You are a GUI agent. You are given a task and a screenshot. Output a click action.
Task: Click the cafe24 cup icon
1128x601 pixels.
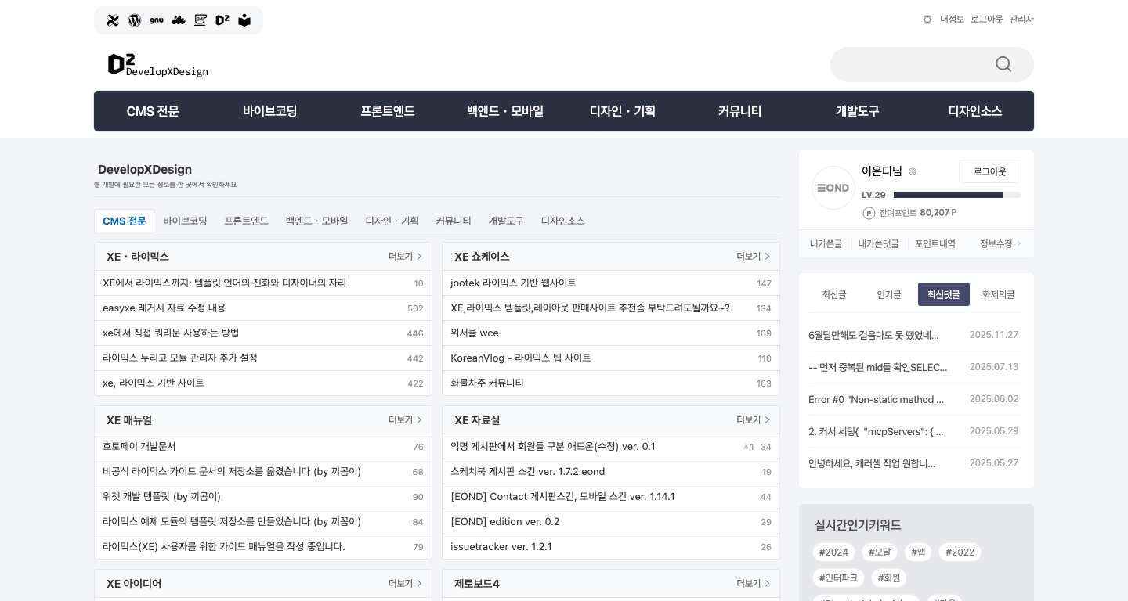click(201, 20)
